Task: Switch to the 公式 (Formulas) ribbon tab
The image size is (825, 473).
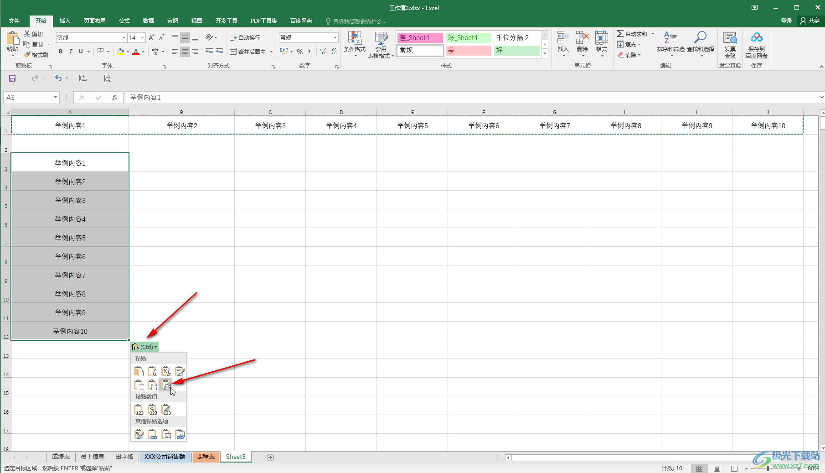Action: 124,21
